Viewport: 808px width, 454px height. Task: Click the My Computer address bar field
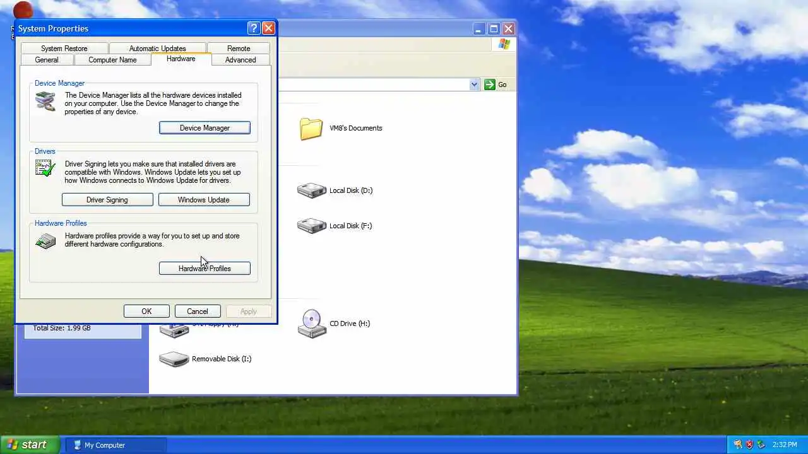coord(379,84)
